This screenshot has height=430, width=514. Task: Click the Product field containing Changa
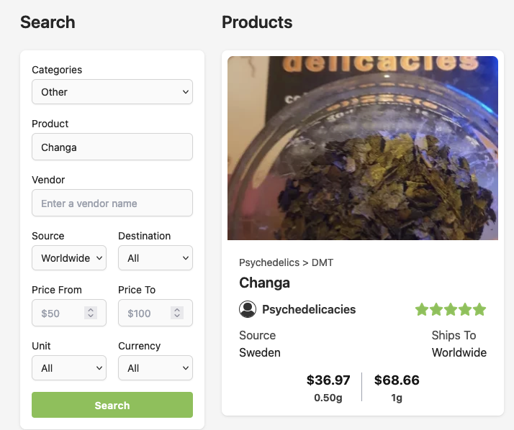(112, 147)
